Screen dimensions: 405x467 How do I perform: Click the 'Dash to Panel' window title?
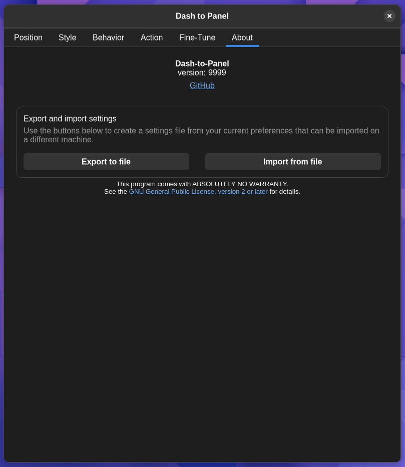202,16
